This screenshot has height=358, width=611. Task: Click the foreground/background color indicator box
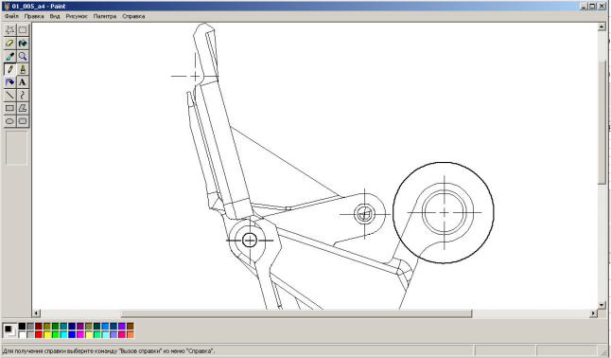coord(9,331)
